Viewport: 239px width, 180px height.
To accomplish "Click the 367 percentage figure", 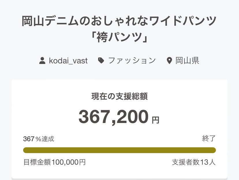I will pos(29,139).
